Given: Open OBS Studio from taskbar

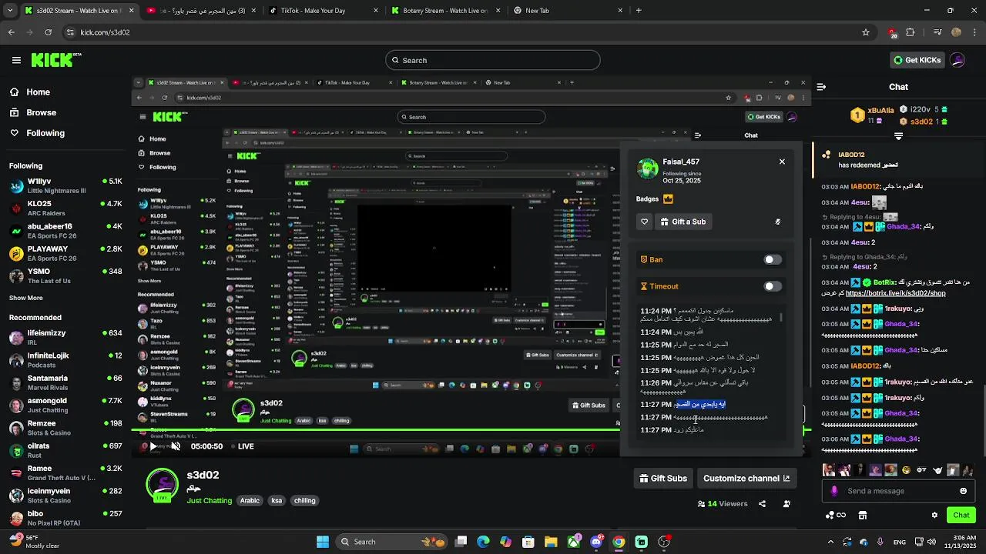Looking at the screenshot, I should (x=664, y=542).
